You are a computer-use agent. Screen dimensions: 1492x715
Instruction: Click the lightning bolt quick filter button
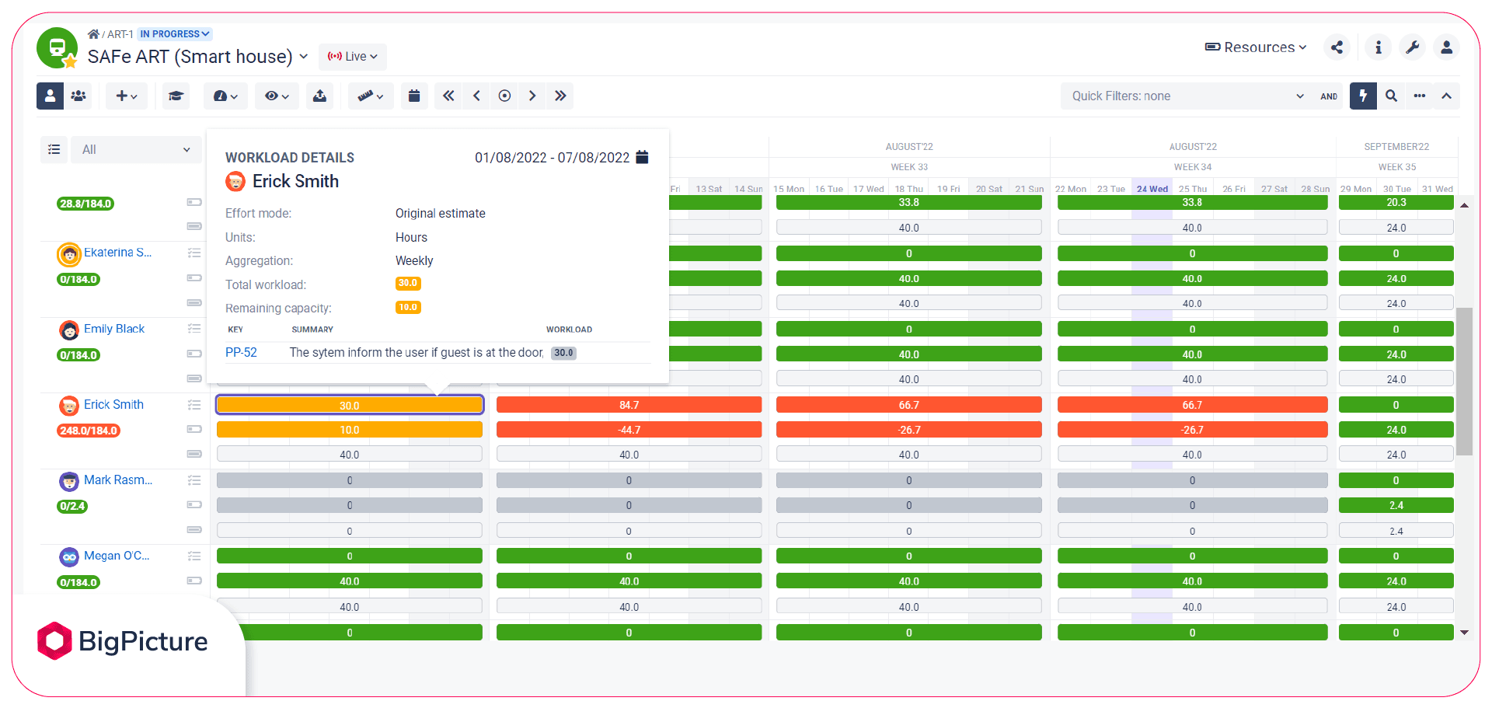coord(1363,96)
